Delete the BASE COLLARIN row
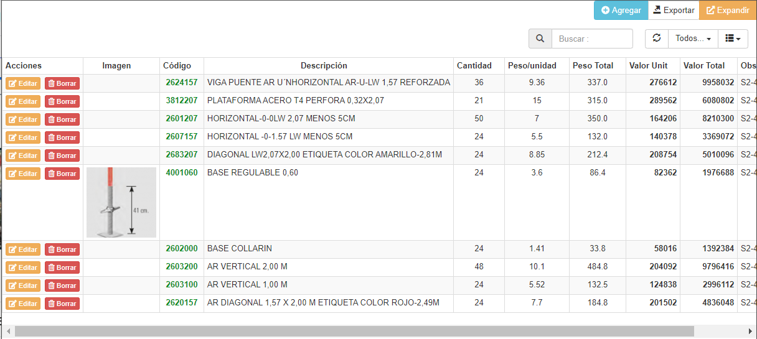This screenshot has height=339, width=757. point(62,249)
